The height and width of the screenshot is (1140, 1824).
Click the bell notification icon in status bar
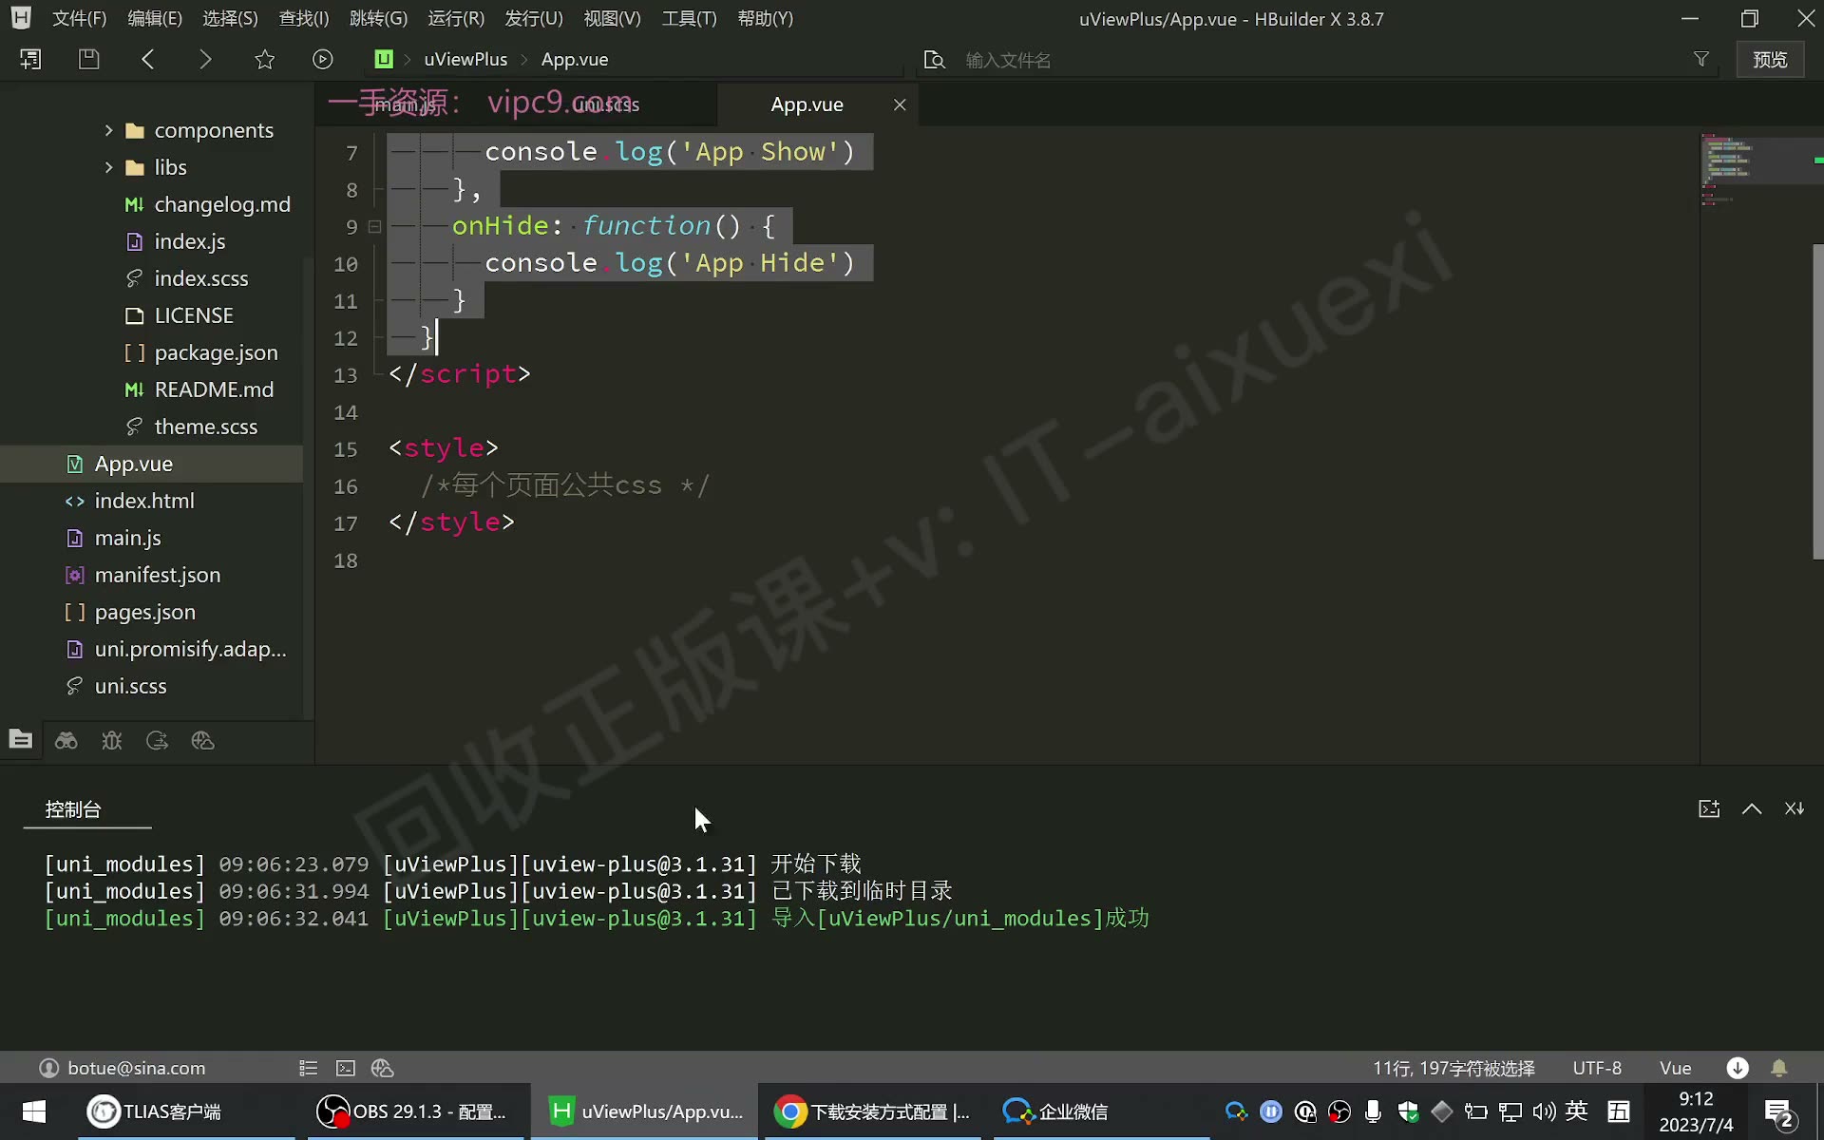coord(1779,1068)
